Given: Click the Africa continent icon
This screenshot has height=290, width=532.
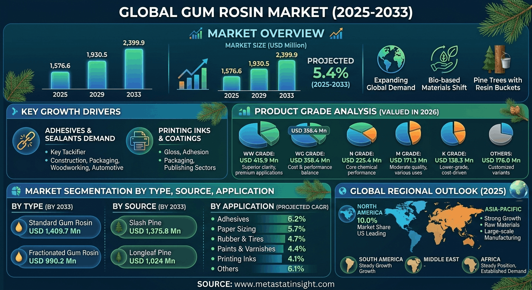Looking at the screenshot, I should click(x=470, y=265).
